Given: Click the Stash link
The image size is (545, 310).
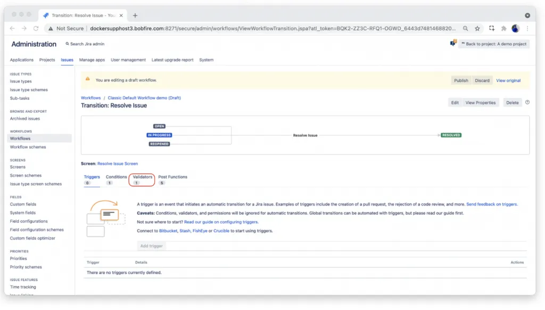Looking at the screenshot, I should (185, 231).
